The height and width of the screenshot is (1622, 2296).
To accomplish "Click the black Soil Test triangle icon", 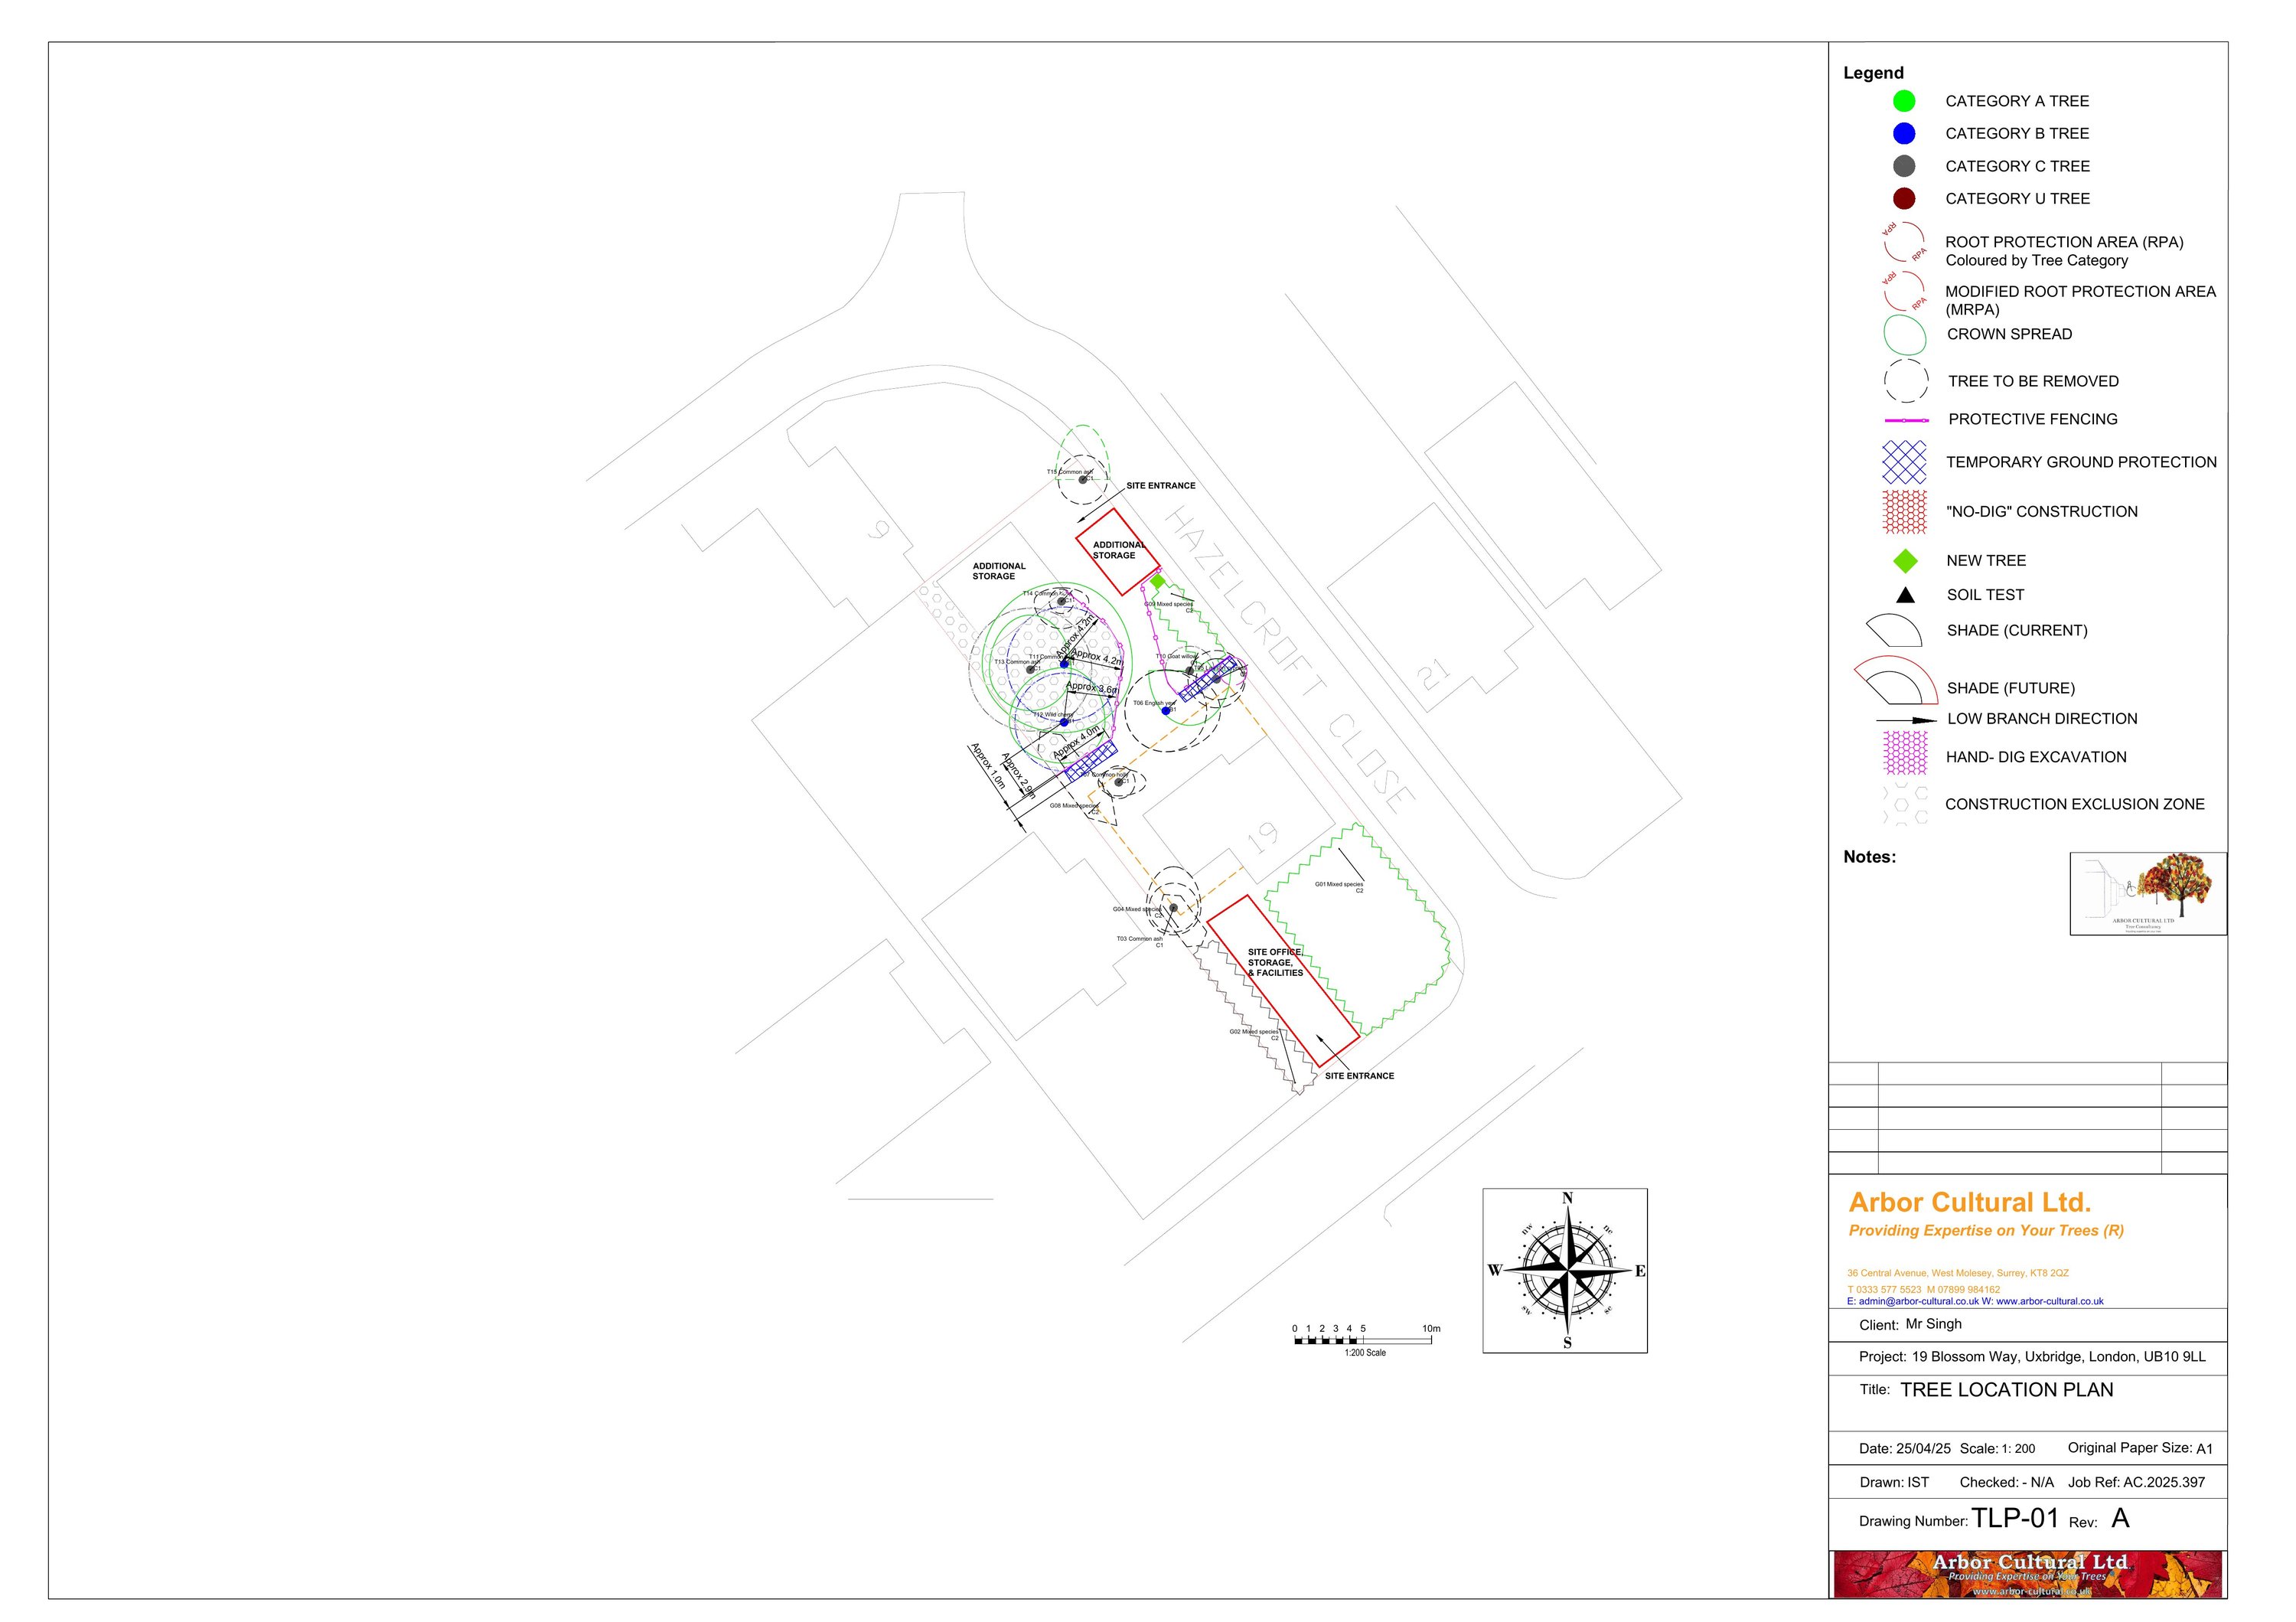I will tap(1905, 595).
